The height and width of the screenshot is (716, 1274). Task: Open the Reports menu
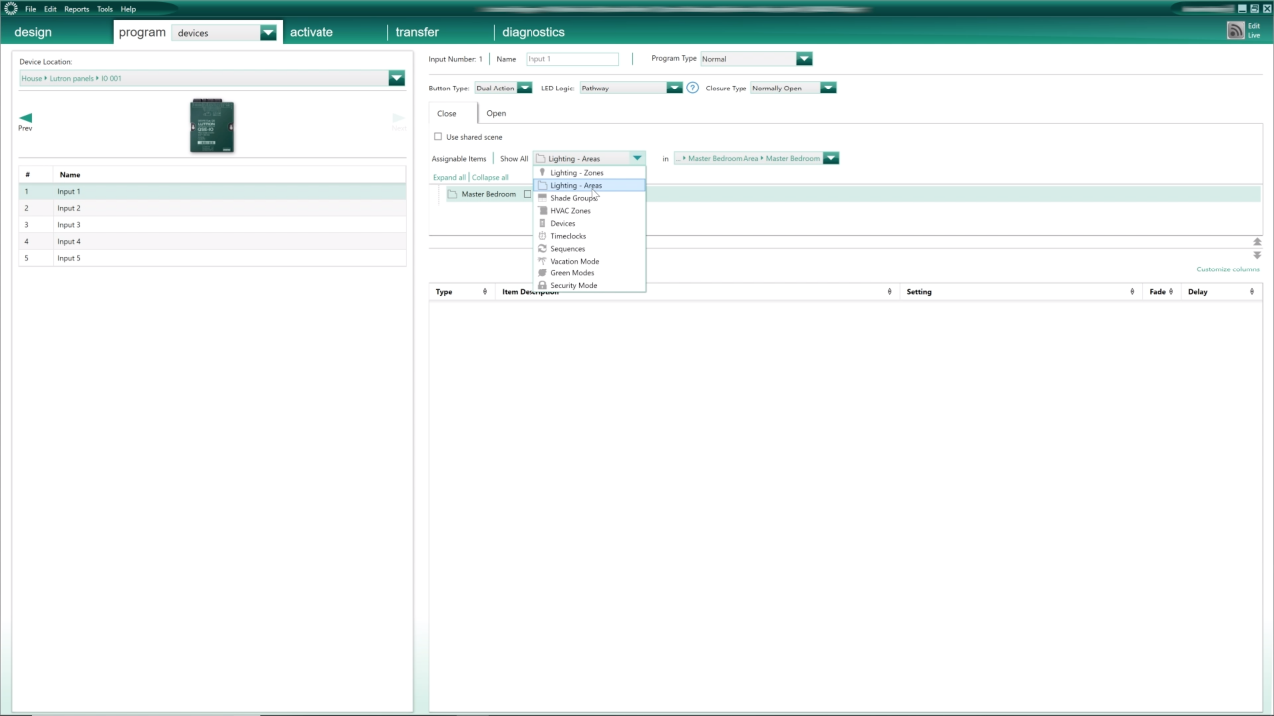click(77, 9)
